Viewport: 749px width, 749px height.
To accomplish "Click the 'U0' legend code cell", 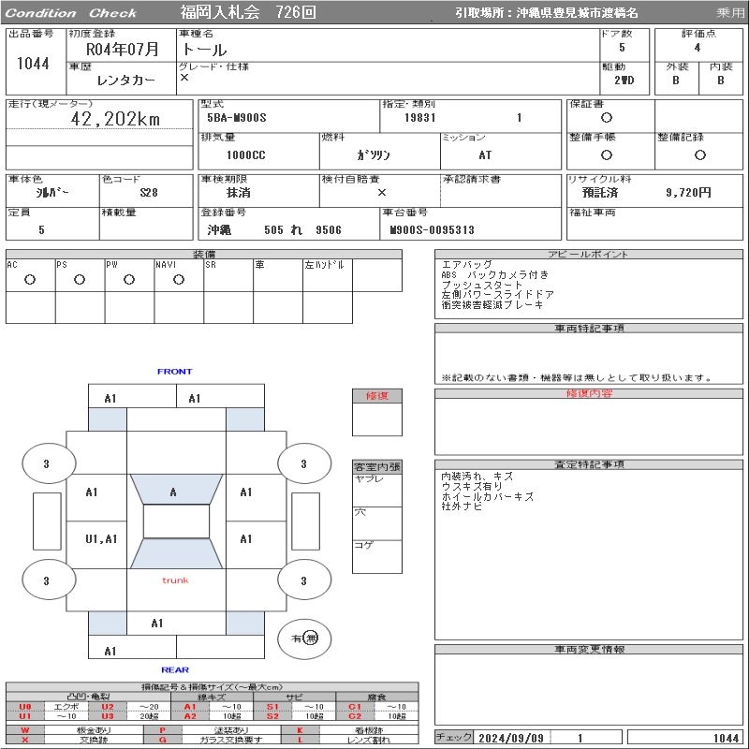I will pos(25,707).
